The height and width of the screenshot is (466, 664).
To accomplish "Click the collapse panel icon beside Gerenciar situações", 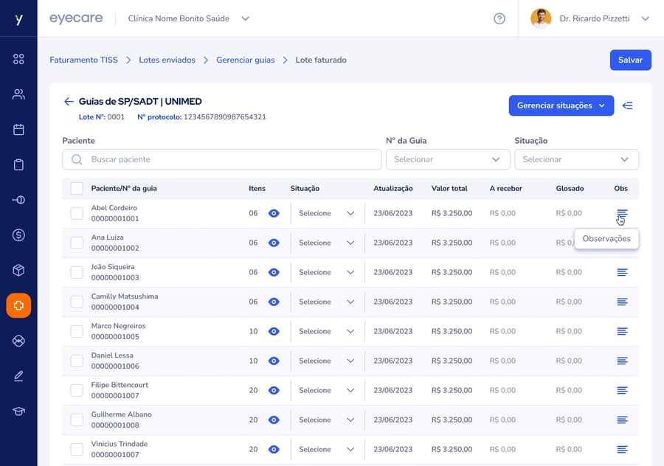I will 628,105.
